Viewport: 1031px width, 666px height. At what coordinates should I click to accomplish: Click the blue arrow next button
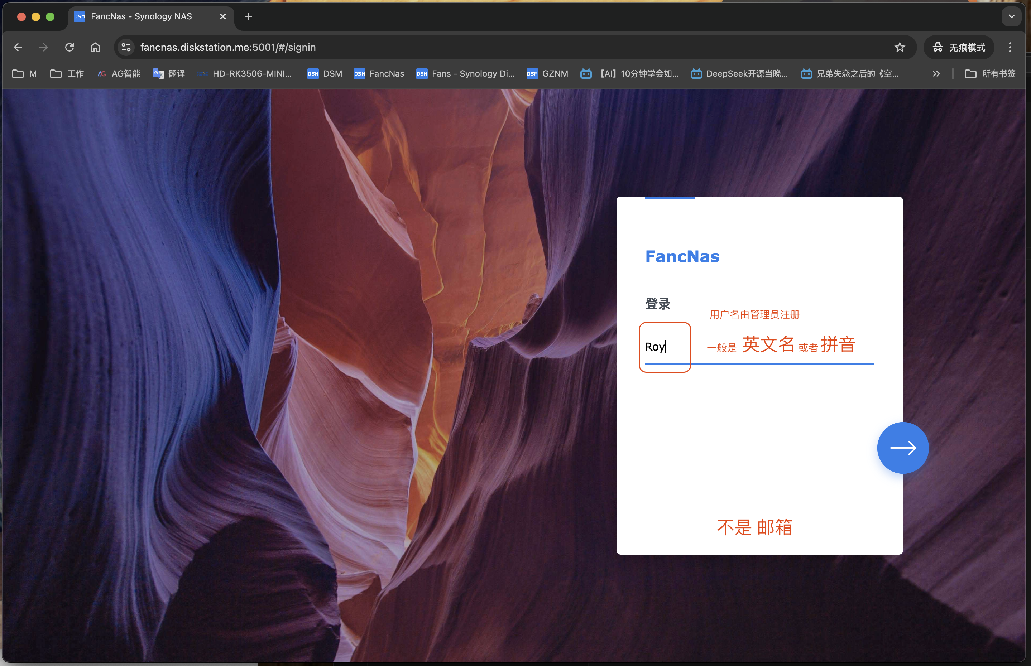pos(902,448)
